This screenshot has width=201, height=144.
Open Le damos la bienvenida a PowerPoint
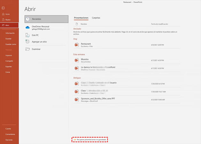coord(127,68)
